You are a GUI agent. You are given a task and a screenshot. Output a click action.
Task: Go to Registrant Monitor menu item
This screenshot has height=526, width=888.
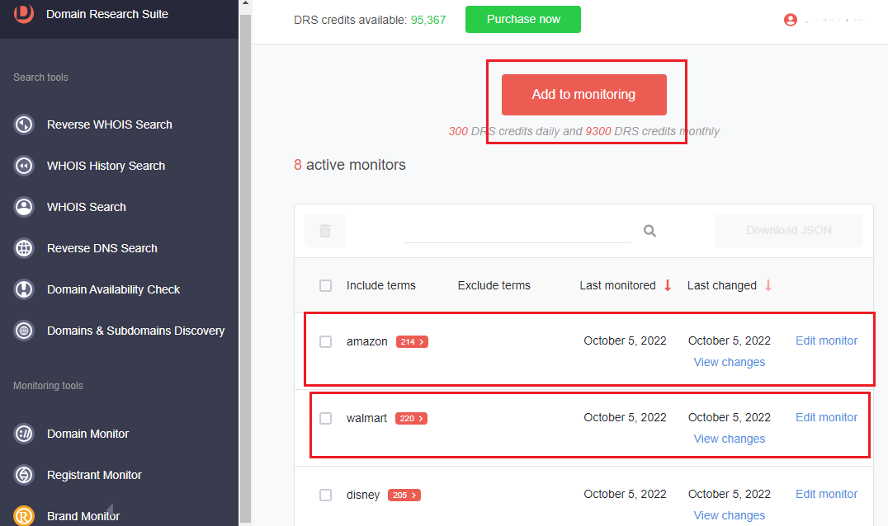[94, 475]
